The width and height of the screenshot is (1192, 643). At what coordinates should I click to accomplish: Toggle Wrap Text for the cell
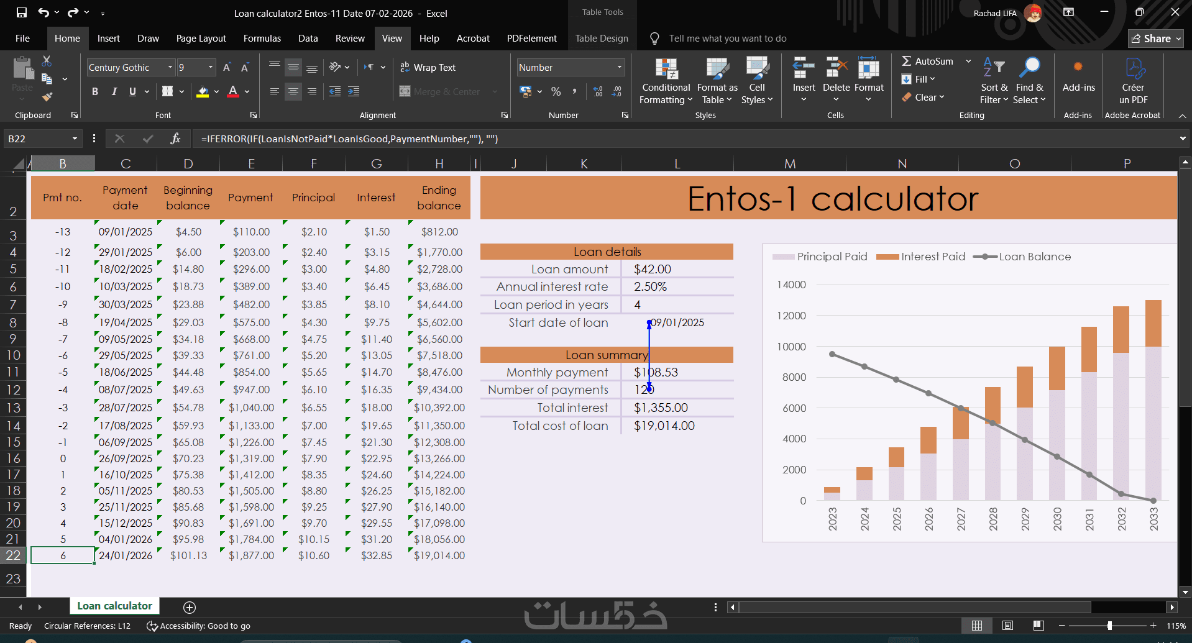(428, 67)
